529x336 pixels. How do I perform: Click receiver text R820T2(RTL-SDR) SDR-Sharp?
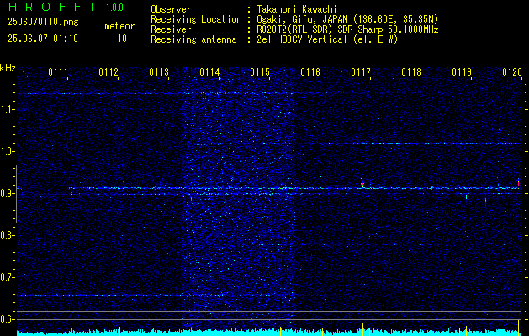pos(321,29)
